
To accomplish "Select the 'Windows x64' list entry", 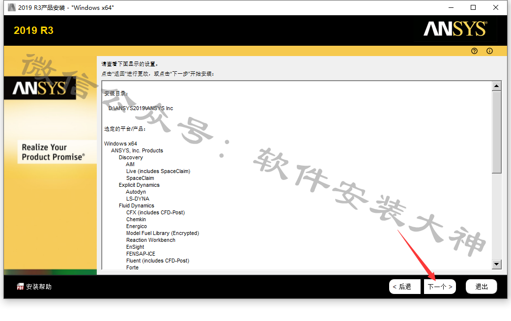I will point(120,144).
